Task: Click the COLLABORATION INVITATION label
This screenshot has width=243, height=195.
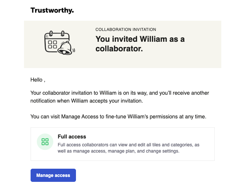Action: [x=126, y=30]
